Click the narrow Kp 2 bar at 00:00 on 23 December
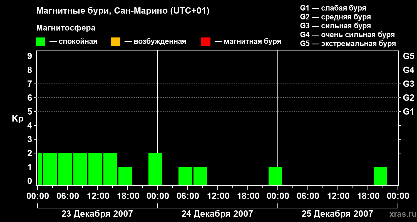 40,169
